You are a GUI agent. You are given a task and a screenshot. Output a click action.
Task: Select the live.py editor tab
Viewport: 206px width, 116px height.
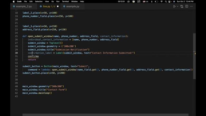coord(49,6)
